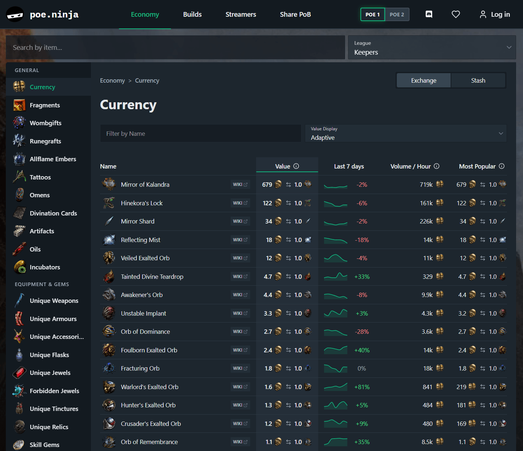Click the Tainted Divine Teardrop item icon
The image size is (523, 451).
(109, 277)
